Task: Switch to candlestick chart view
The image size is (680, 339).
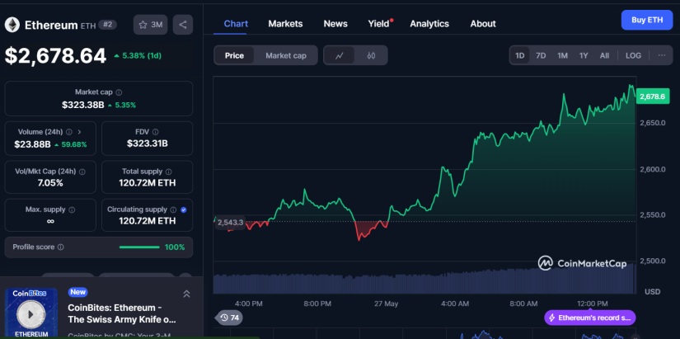Action: [371, 55]
